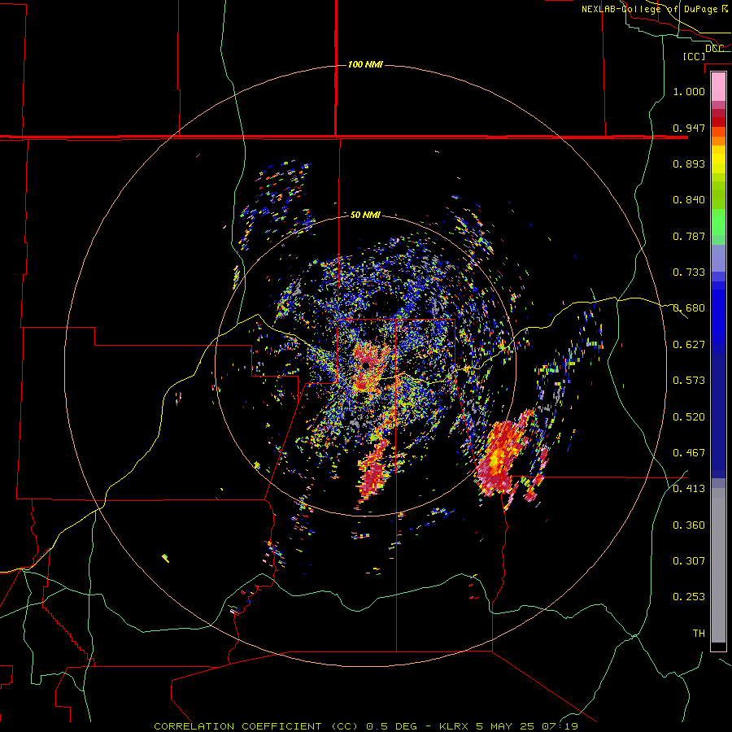Click the 0.573 legend value

coord(689,381)
